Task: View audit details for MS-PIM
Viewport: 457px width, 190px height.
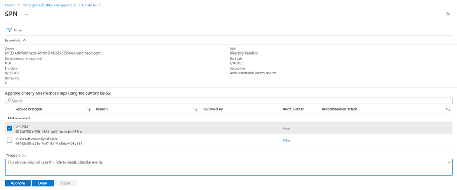Action: [286, 128]
